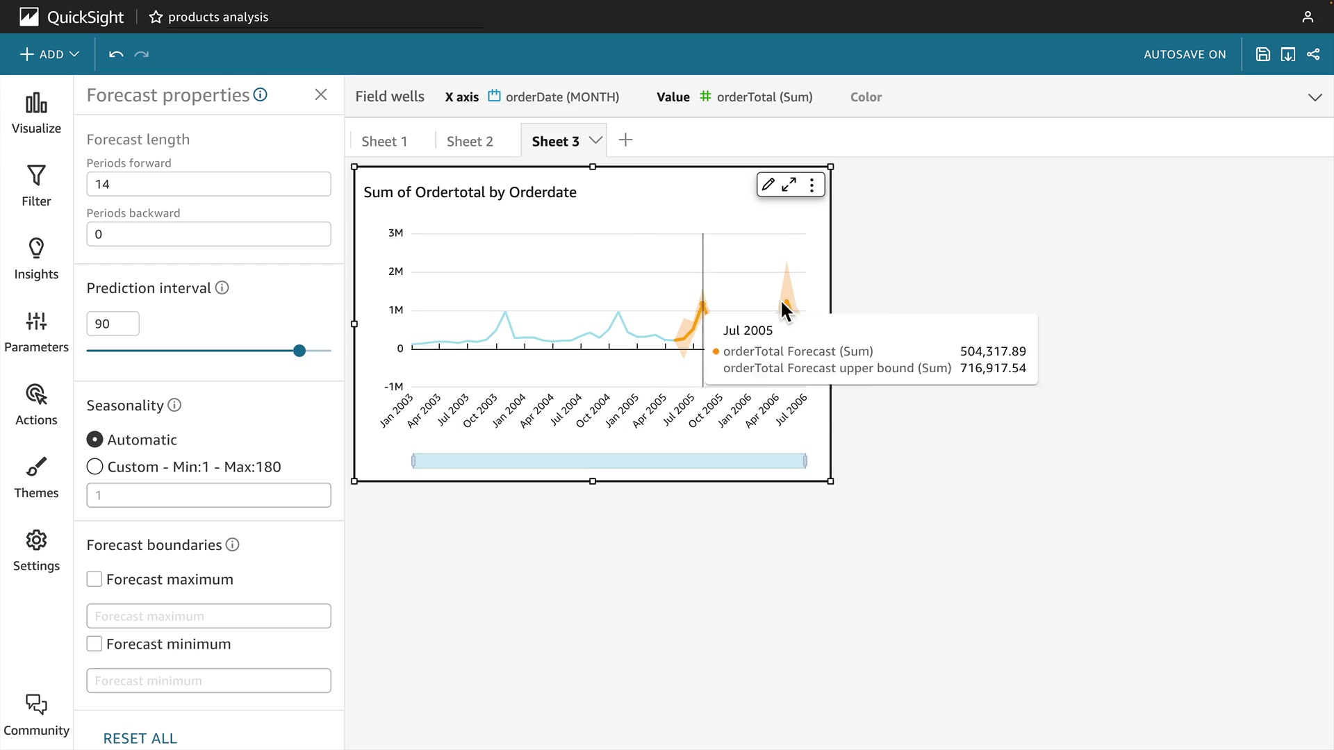Image resolution: width=1334 pixels, height=750 pixels.
Task: Open the Themes panel
Action: [36, 478]
